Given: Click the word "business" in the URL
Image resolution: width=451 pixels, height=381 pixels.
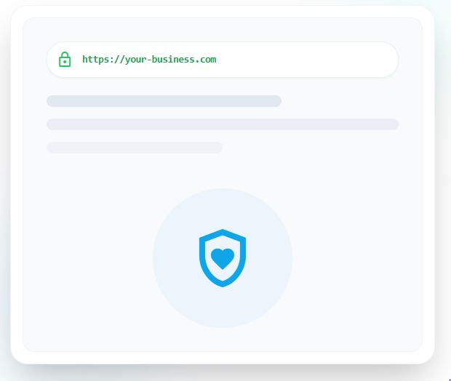Looking at the screenshot, I should 173,59.
